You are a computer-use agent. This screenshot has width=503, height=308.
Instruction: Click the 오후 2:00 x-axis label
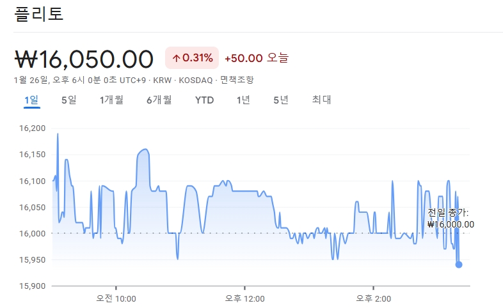click(373, 298)
